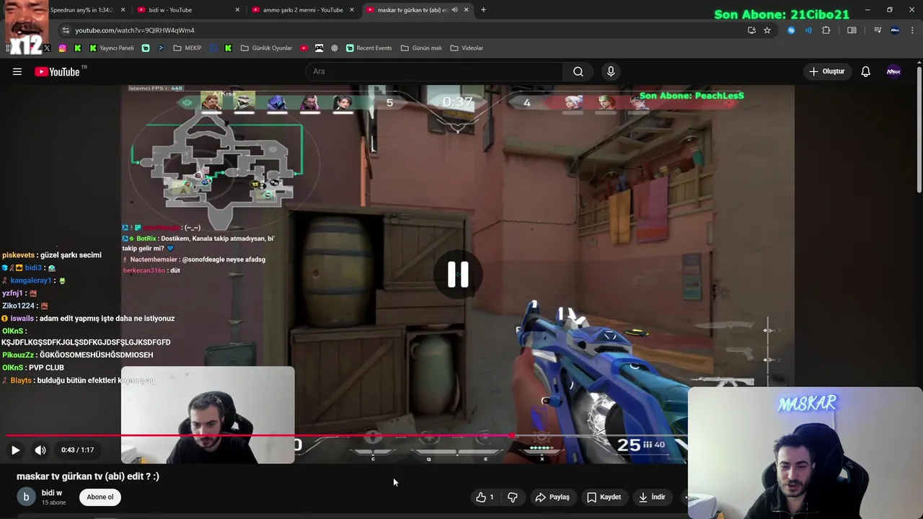Switch to the ammo şarkı 2 mermi tab
The width and height of the screenshot is (923, 519).
coord(302,10)
